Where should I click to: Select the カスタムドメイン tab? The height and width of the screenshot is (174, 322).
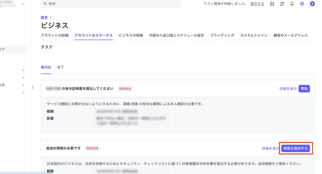[254, 35]
